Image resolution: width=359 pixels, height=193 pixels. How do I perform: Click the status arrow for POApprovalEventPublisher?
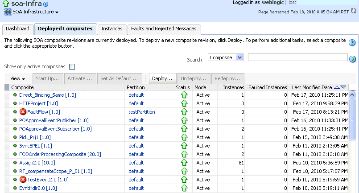pos(184,120)
